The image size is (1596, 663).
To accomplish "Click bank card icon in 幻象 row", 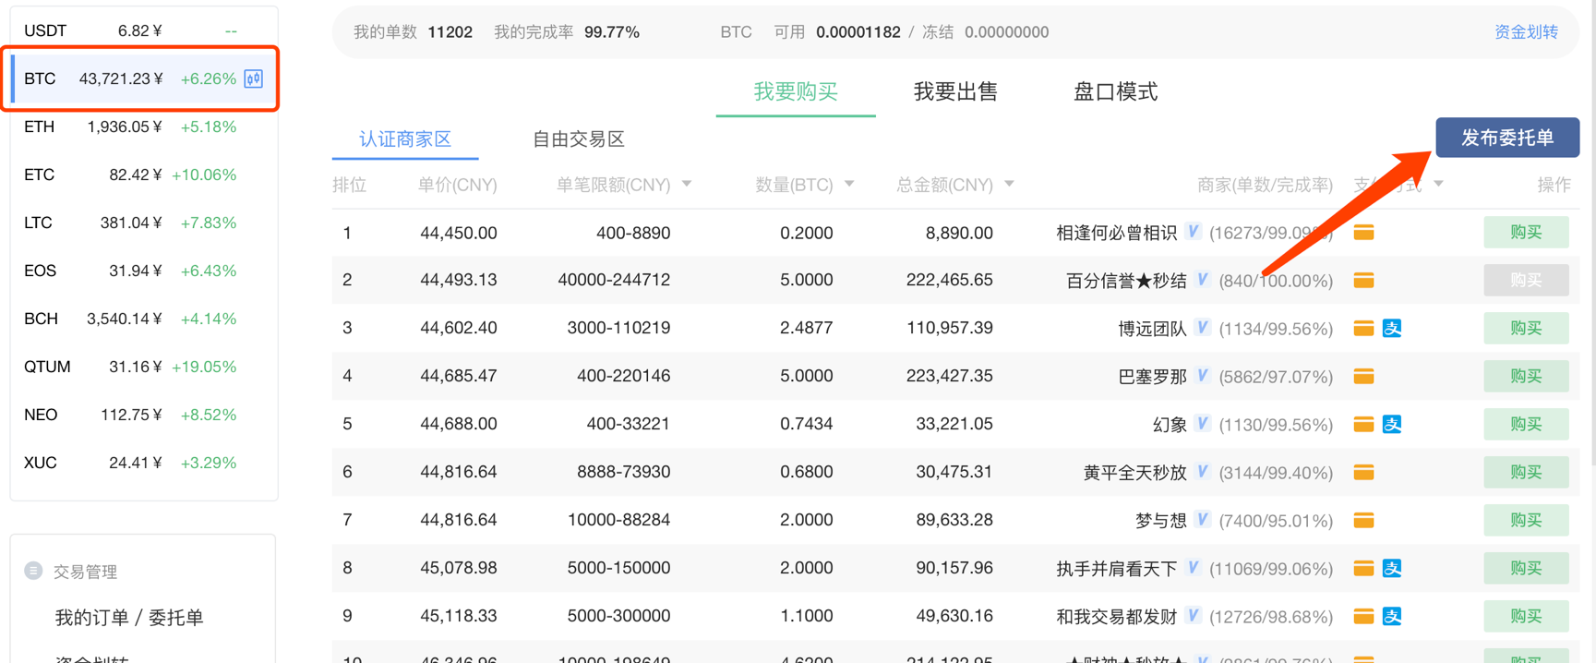I will (1363, 424).
